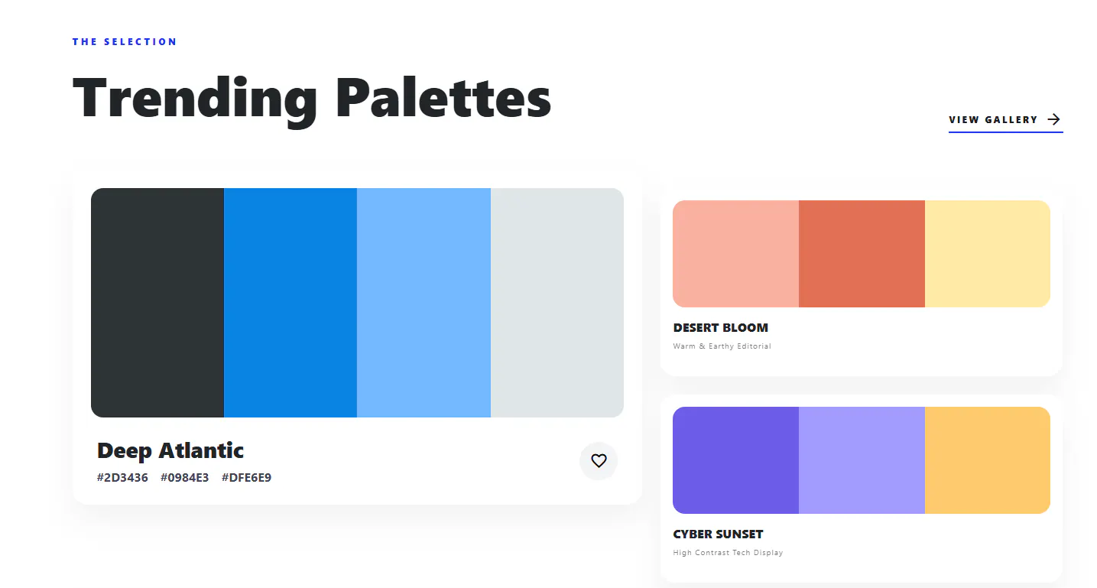Pick the light sky blue swatch
The image size is (1097, 588).
pos(424,303)
